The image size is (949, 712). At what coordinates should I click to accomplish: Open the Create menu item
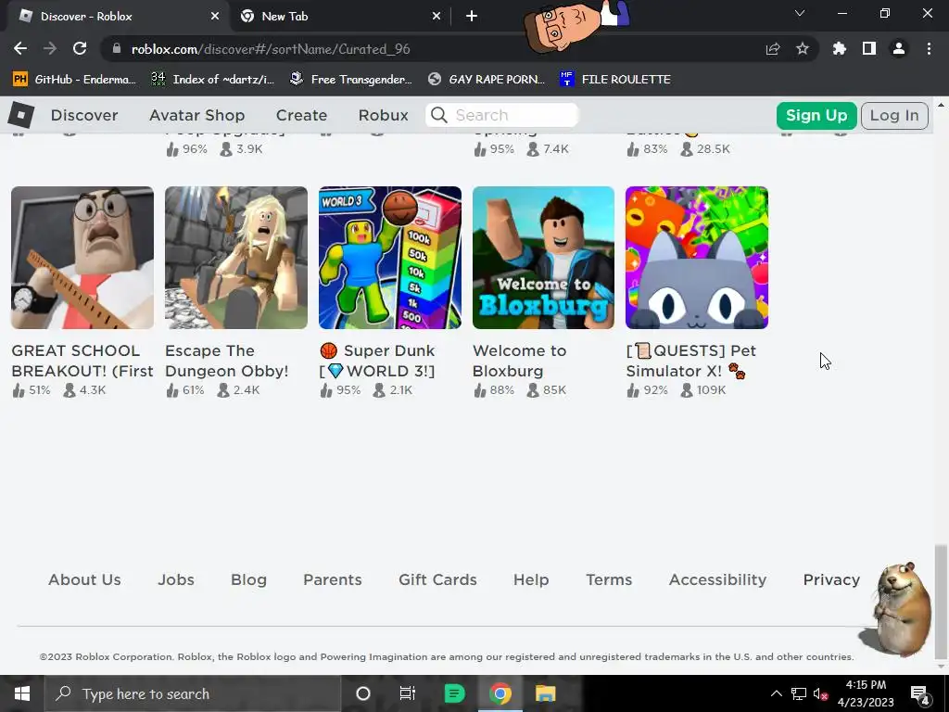pos(301,115)
